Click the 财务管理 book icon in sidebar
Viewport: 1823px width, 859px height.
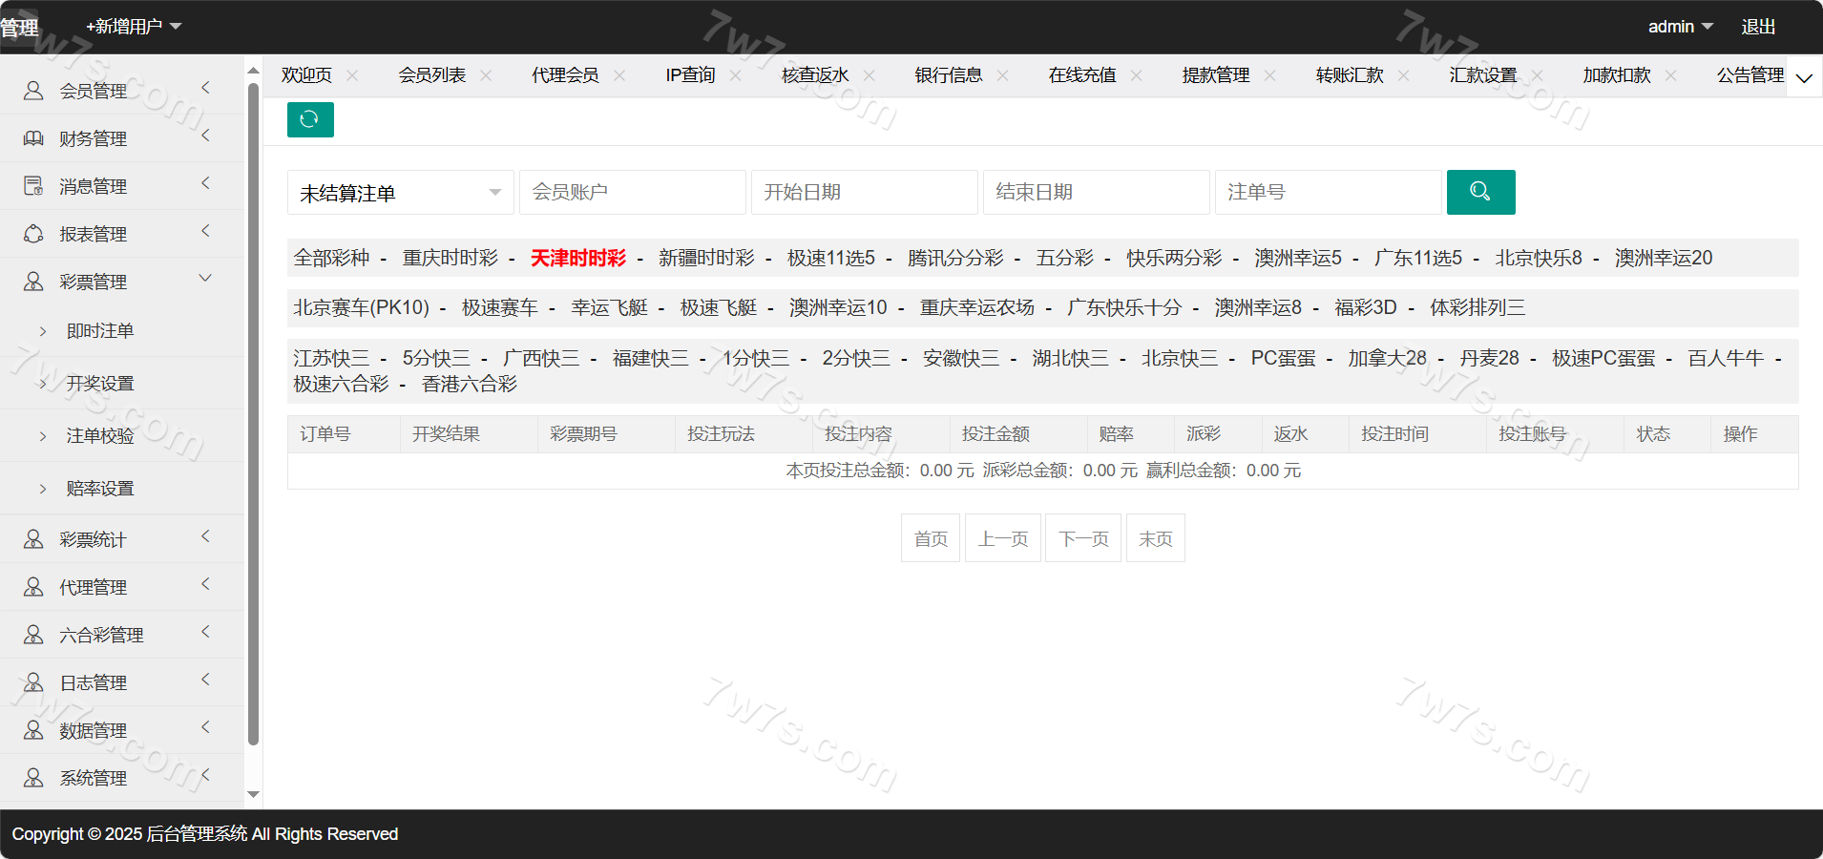[x=33, y=138]
